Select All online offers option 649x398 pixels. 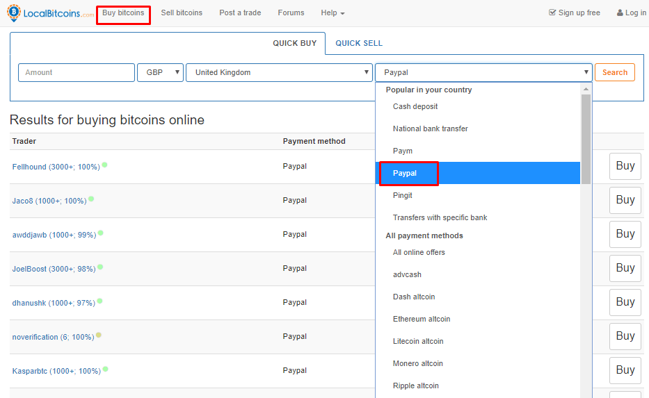[478, 253]
